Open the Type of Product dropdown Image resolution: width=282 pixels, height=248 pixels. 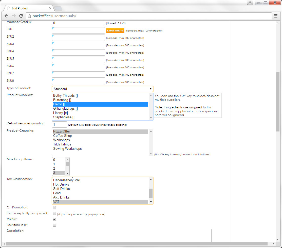tap(103, 89)
